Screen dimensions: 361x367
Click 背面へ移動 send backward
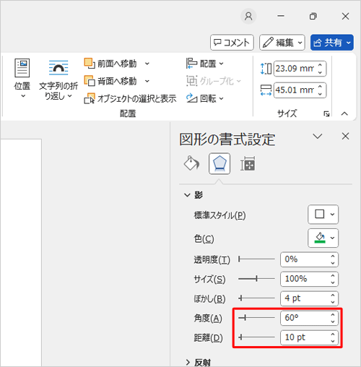click(x=110, y=81)
